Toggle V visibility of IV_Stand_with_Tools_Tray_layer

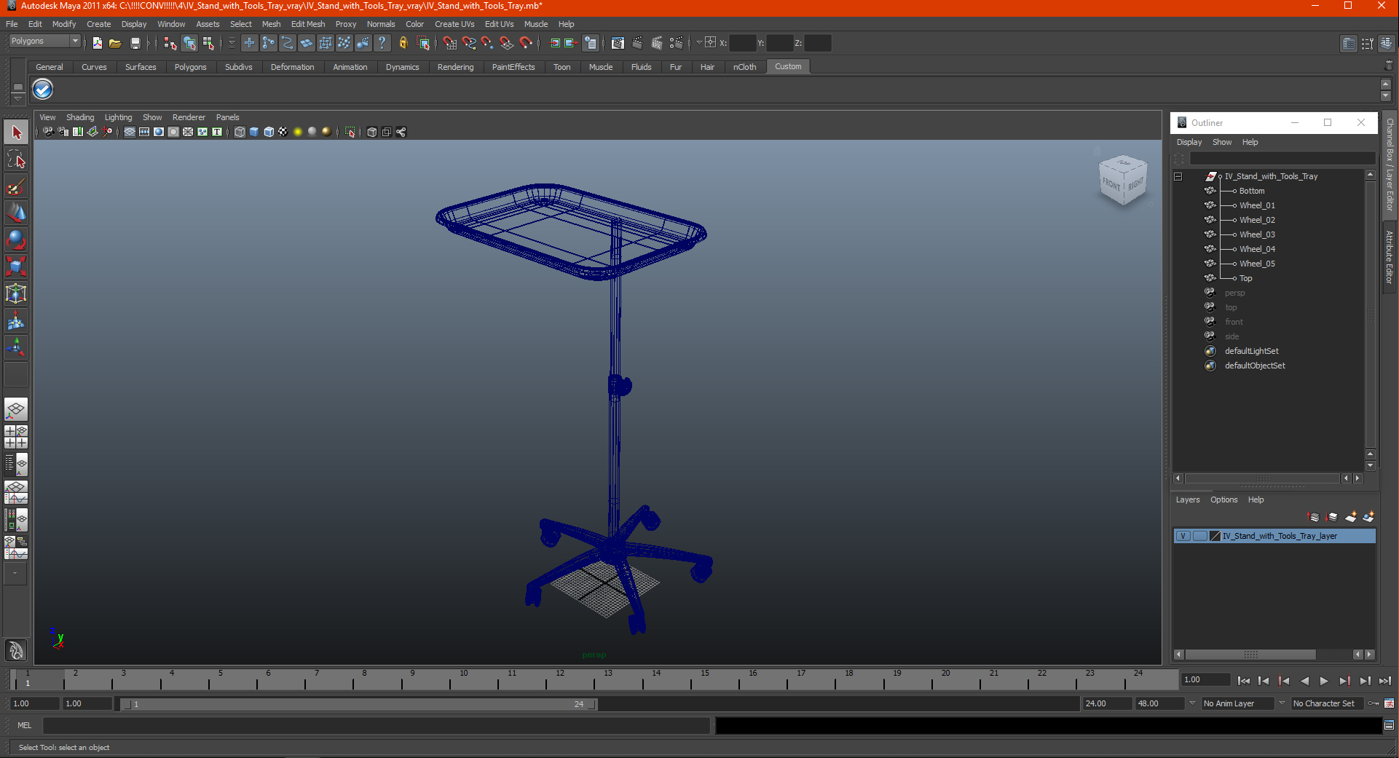[x=1183, y=536]
